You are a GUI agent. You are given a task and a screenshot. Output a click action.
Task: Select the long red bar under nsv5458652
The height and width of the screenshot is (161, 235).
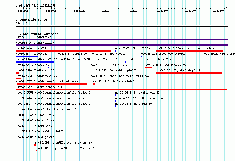click(121, 90)
